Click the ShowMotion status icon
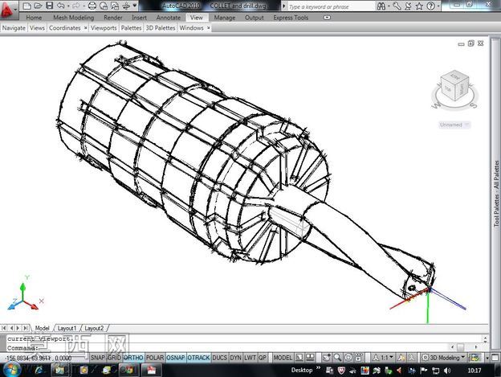This screenshot has width=501, height=377. [359, 358]
